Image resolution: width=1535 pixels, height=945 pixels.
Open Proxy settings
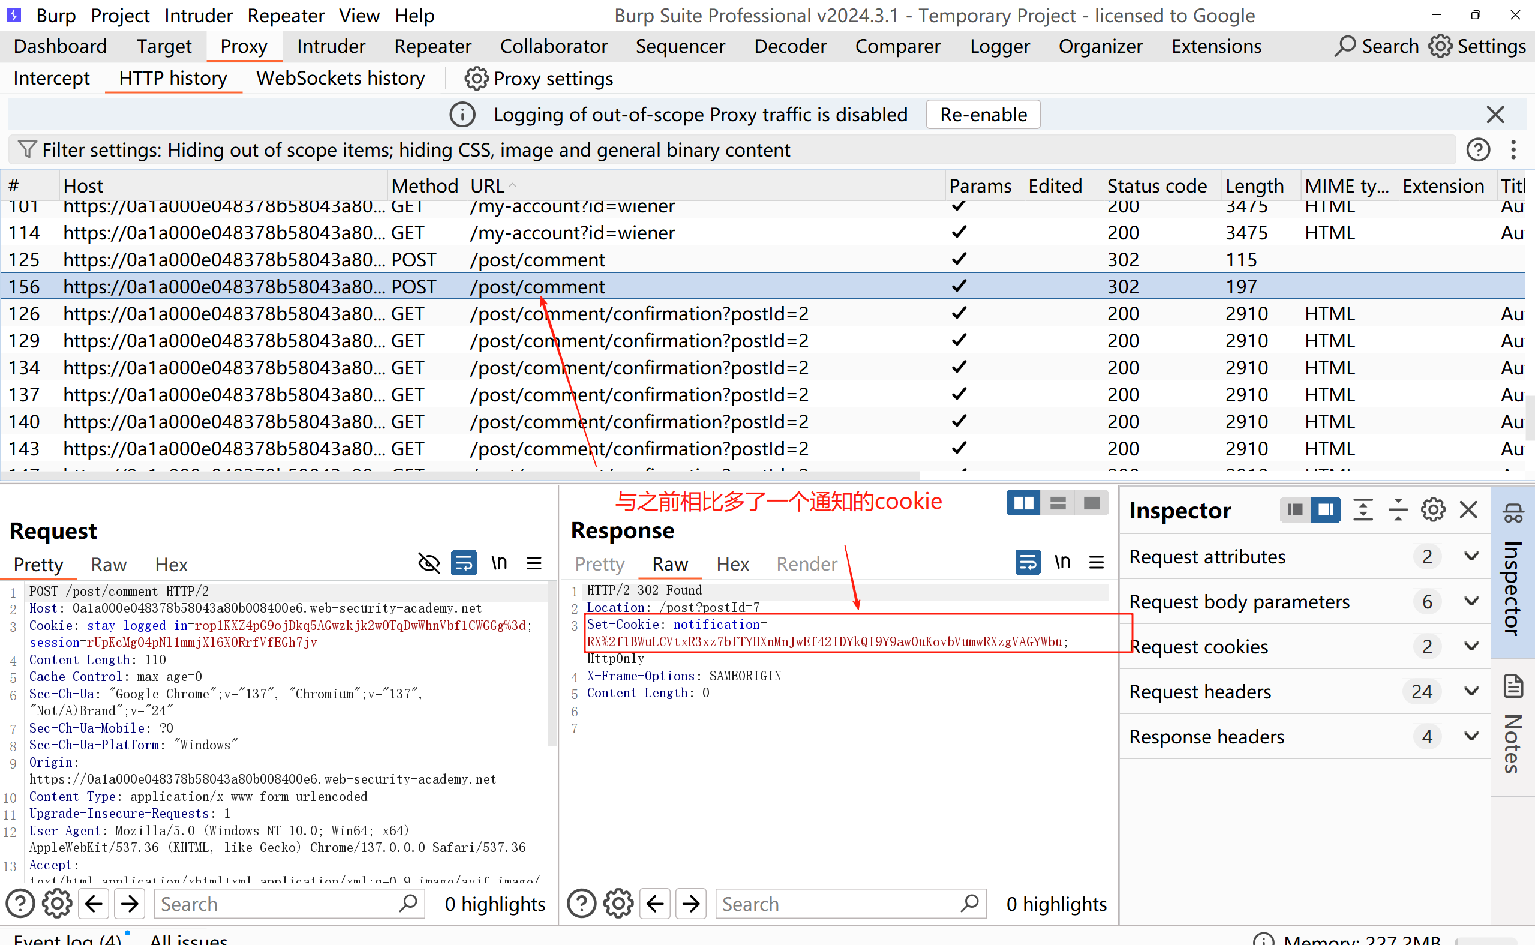539,79
